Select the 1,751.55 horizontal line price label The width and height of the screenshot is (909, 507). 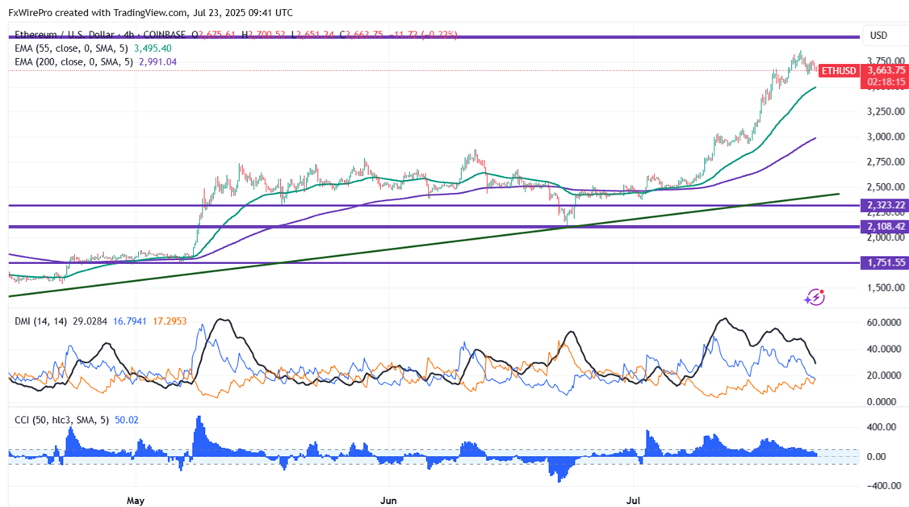click(x=886, y=262)
